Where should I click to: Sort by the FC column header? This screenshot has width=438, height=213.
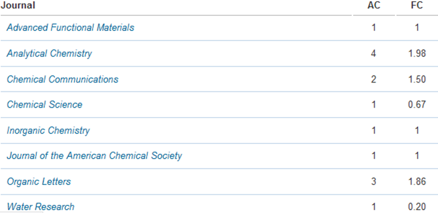click(x=417, y=5)
